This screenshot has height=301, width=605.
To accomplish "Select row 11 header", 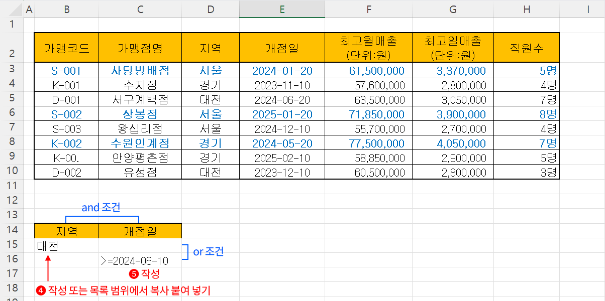I will click(12, 186).
